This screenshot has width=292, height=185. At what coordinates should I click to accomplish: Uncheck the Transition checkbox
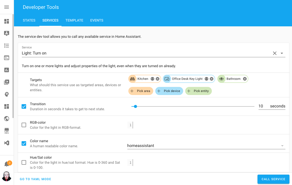(x=24, y=106)
